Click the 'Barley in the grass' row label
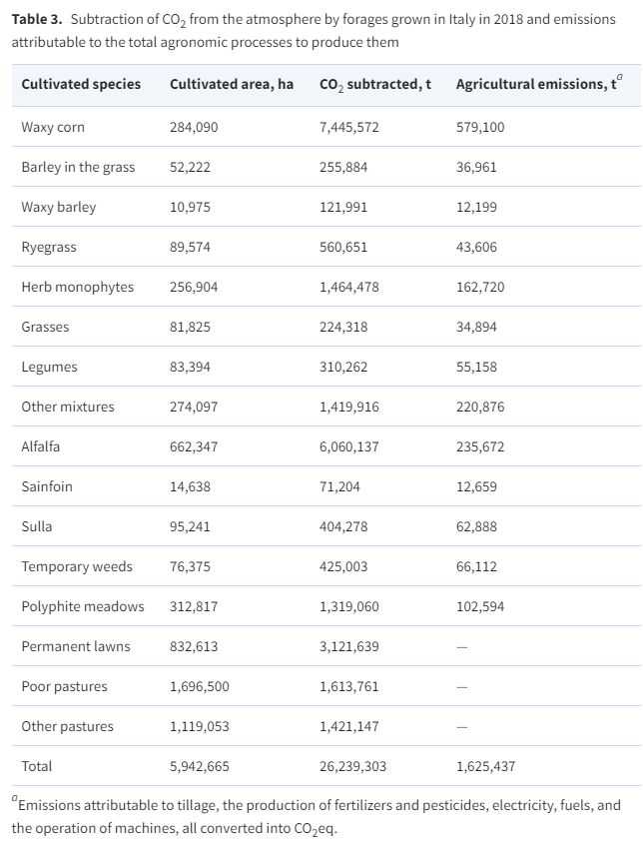The width and height of the screenshot is (643, 842). [78, 167]
